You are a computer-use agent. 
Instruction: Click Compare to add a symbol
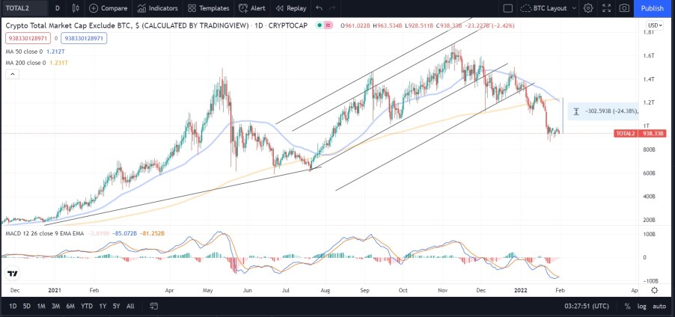[108, 8]
